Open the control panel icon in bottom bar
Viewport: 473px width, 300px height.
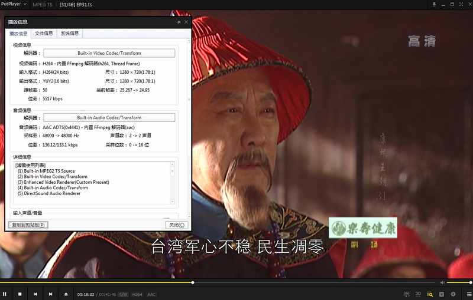[442, 294]
